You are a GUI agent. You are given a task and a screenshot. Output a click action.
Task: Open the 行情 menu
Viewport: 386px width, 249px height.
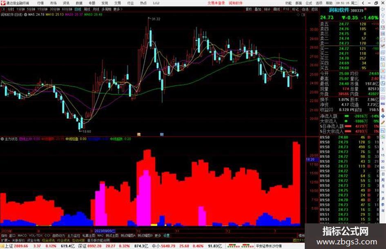coord(40,3)
